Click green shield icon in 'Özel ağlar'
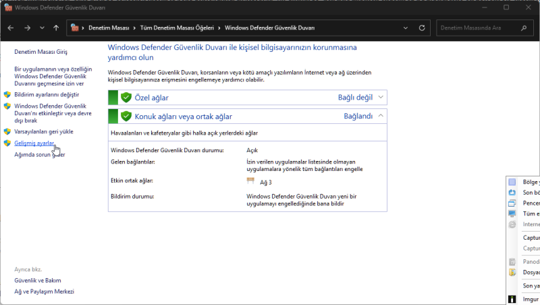This screenshot has height=305, width=540. (126, 98)
